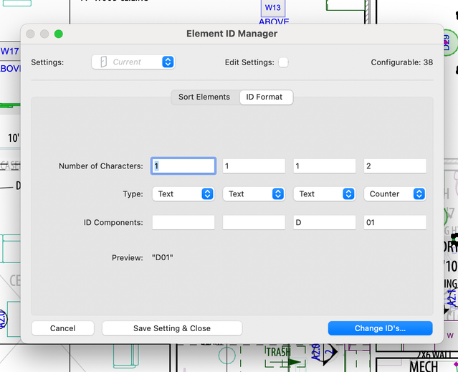Open the second Type dropdown set to Text
The width and height of the screenshot is (458, 372).
pyautogui.click(x=254, y=194)
